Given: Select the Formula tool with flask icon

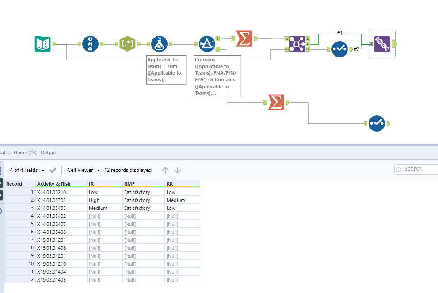Looking at the screenshot, I should pos(159,44).
